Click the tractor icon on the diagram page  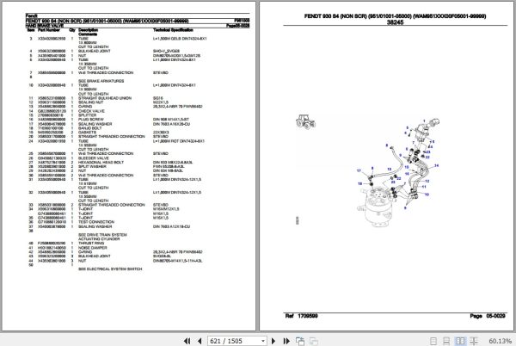click(305, 121)
